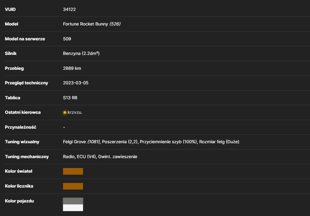Click the engine value Benzyna (2.2dm³)
Viewport: 310px width, 216px height.
coord(81,53)
